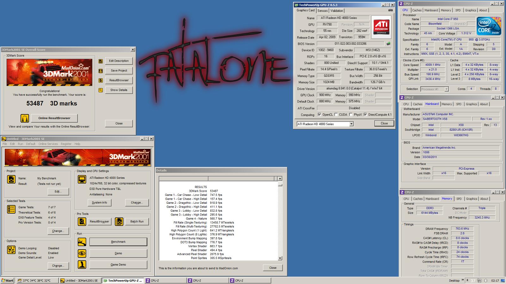Screen dimensions: 506x284
Task: Click the Edit Description icon
Action: [x=101, y=61]
